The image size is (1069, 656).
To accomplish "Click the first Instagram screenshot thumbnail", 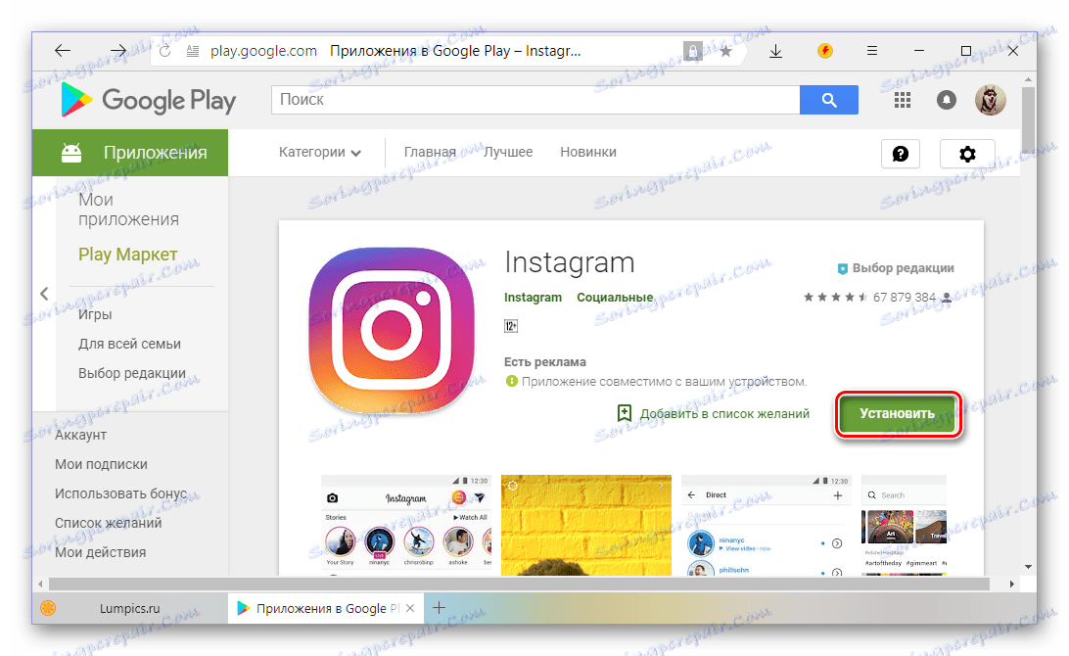I will pos(405,526).
